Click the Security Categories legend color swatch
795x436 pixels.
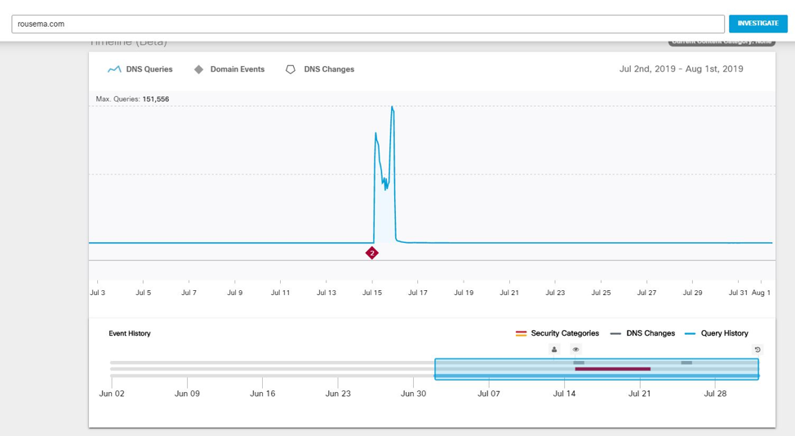point(521,333)
